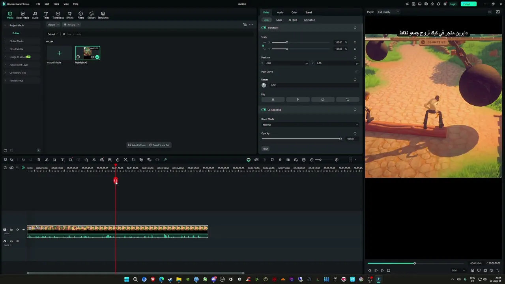Click the link icon in timeline toolbar

click(x=165, y=160)
